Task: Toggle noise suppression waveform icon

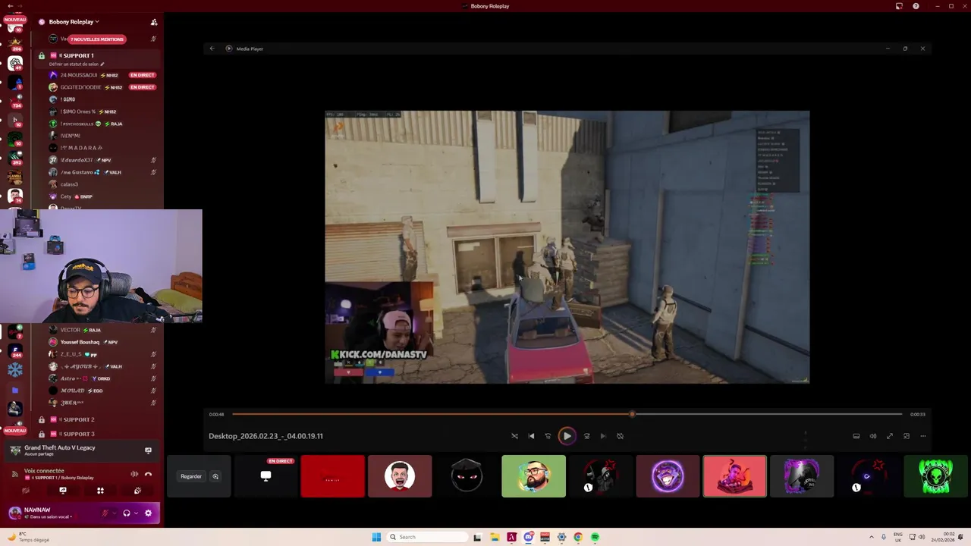Action: (x=134, y=474)
